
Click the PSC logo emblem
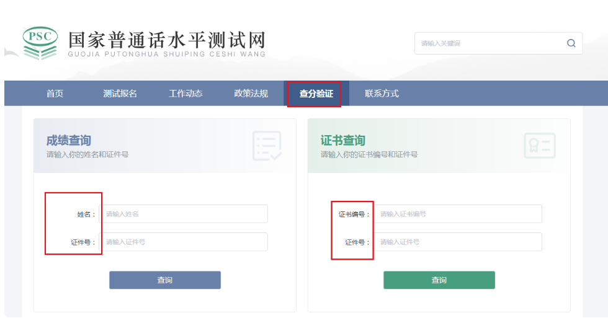[x=40, y=43]
